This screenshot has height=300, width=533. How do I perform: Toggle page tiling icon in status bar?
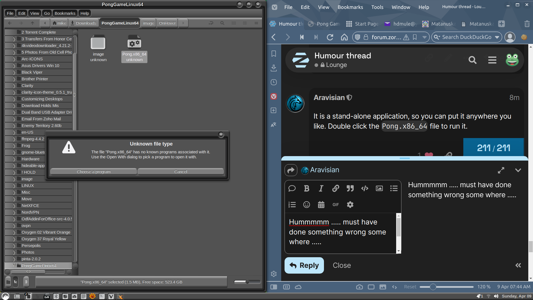click(x=371, y=287)
